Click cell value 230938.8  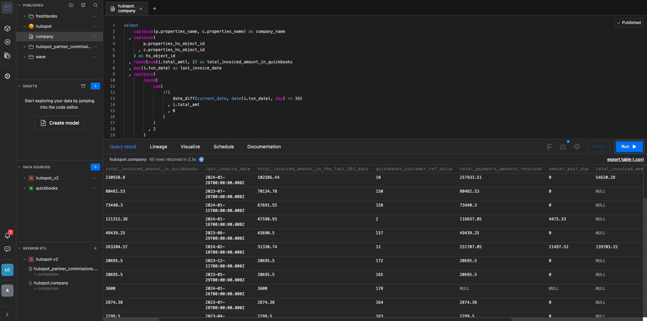click(x=115, y=177)
